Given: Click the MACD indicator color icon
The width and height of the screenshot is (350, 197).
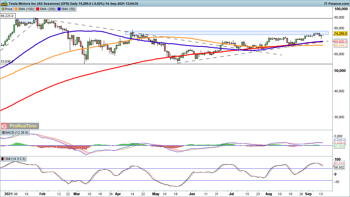Looking at the screenshot, I should pyautogui.click(x=3, y=133).
